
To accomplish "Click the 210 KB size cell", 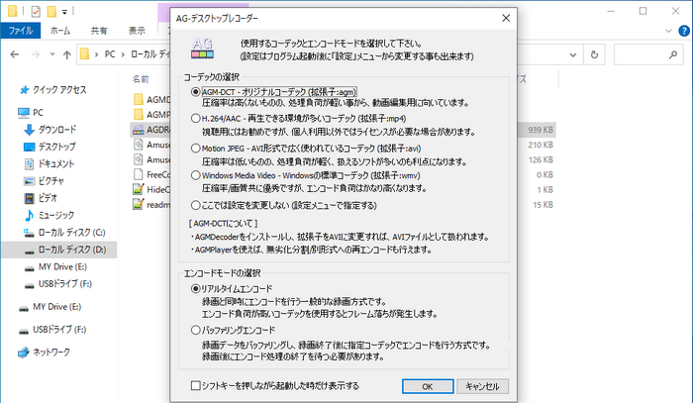I will pos(541,145).
